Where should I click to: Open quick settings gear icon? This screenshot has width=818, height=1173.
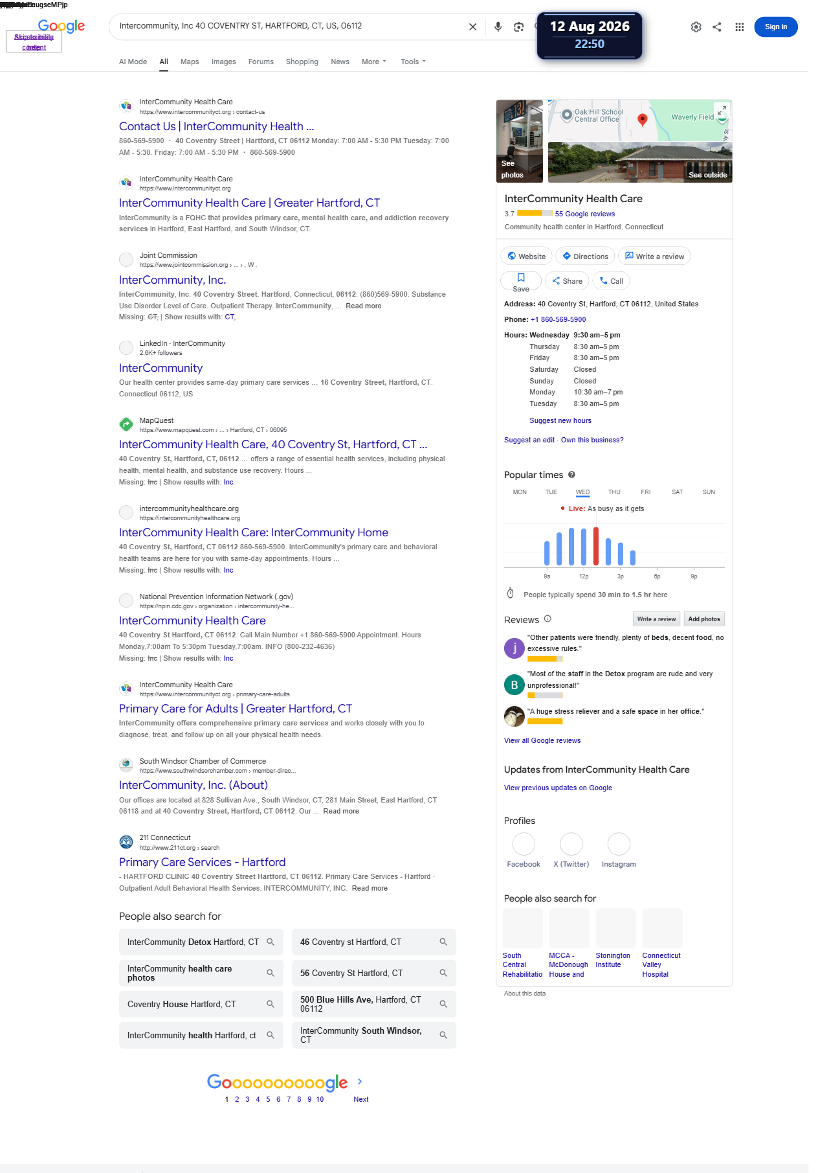pyautogui.click(x=696, y=27)
